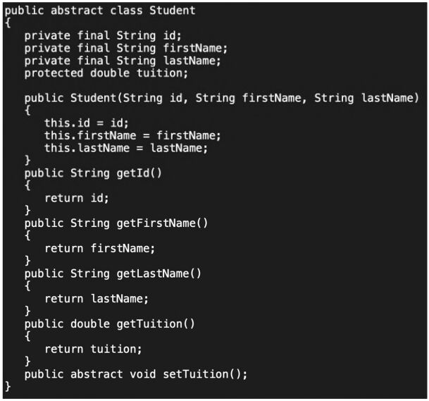Place cursor on "return id;" statement
Viewport: 429px width, 401px height.
[77, 198]
